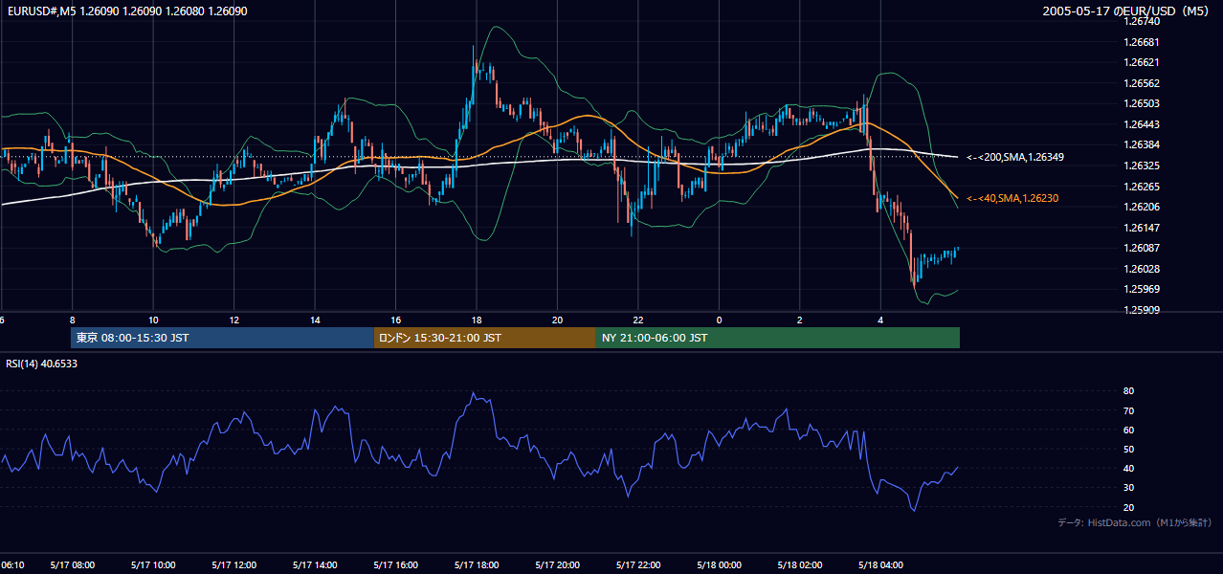
Task: Click price axis value 1.26562
Action: tap(1143, 83)
